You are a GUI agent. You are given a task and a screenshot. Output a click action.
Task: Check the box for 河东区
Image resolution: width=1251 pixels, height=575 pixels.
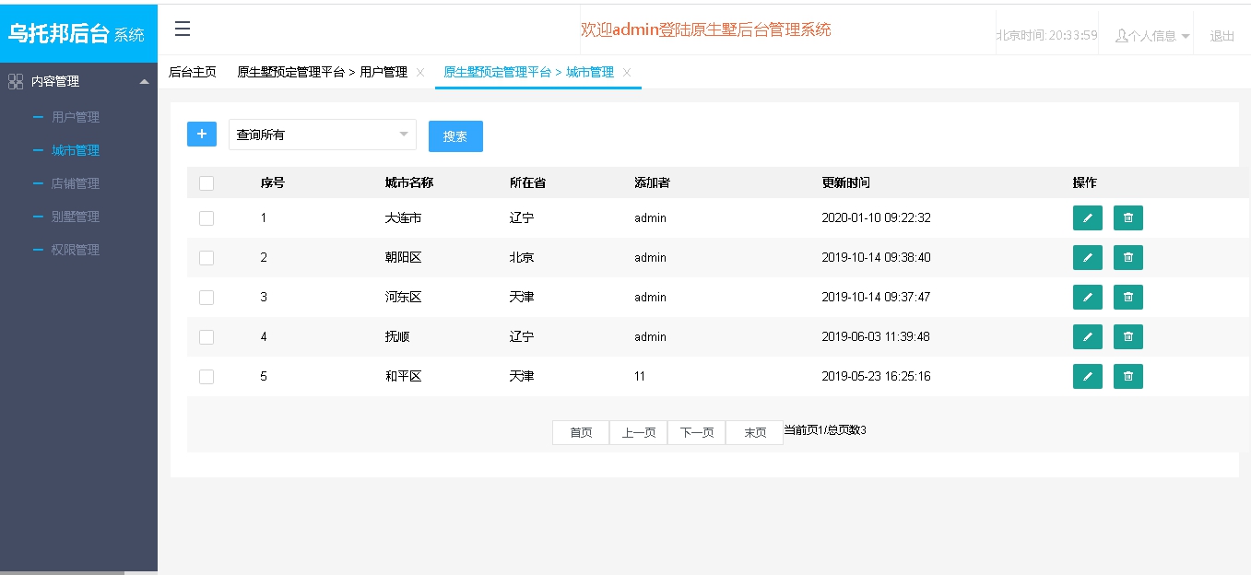tap(207, 298)
